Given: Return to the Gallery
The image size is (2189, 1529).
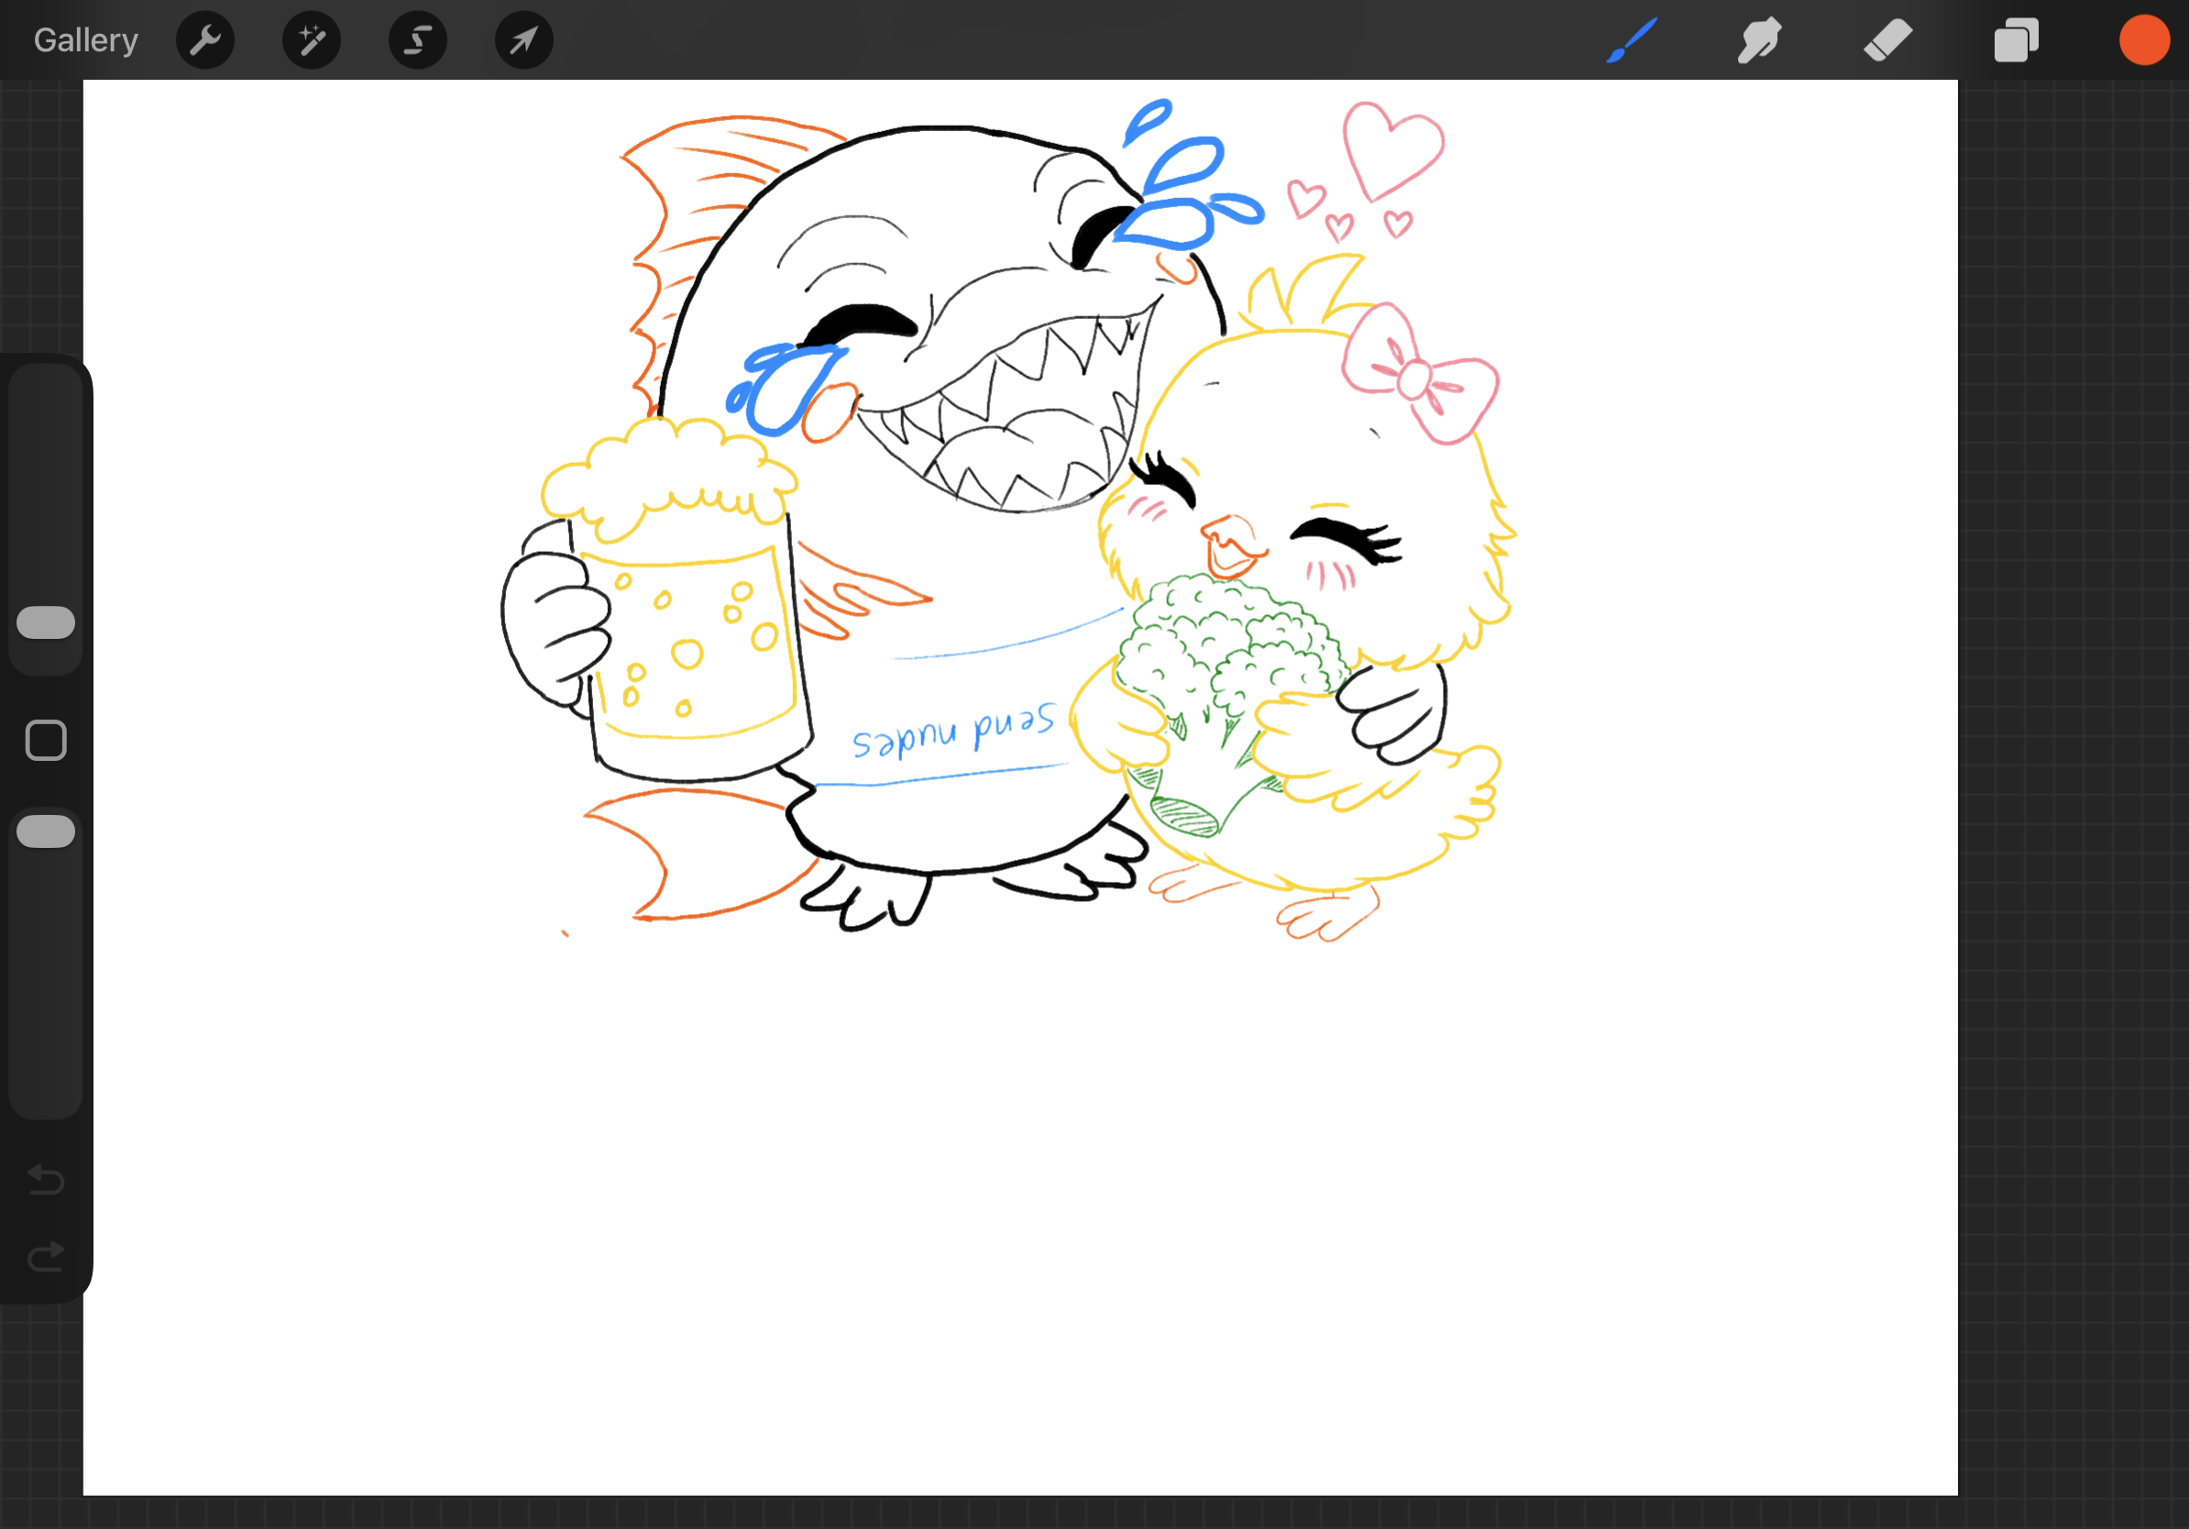Looking at the screenshot, I should point(86,40).
